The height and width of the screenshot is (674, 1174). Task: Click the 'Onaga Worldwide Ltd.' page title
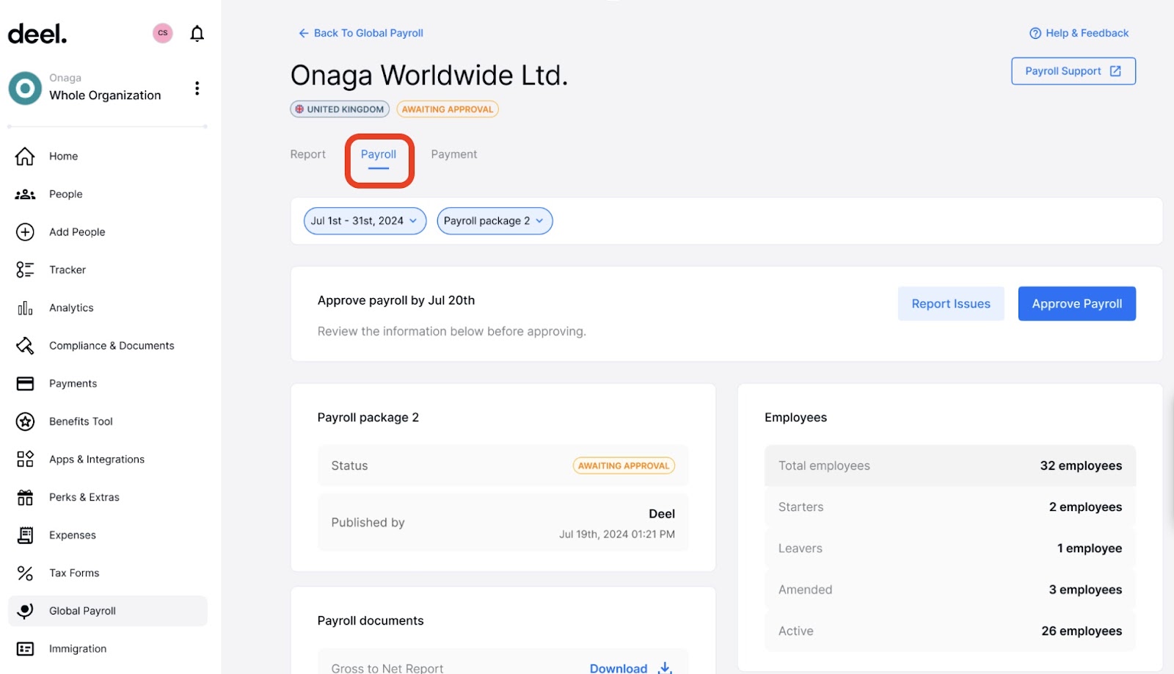[x=429, y=75]
